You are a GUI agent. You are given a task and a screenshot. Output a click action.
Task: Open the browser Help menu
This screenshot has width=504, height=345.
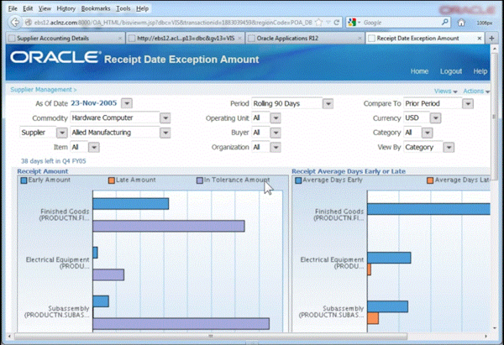[x=142, y=8]
